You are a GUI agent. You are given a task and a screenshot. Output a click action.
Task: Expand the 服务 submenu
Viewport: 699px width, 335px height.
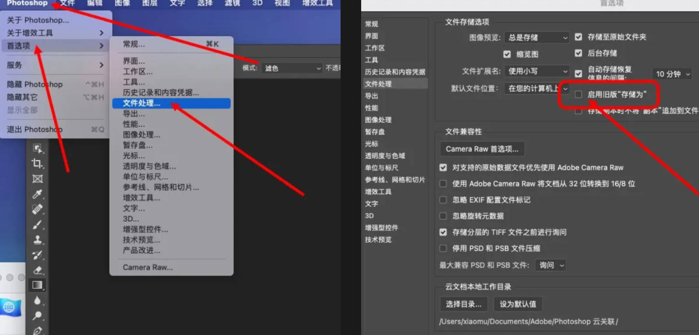pos(55,65)
